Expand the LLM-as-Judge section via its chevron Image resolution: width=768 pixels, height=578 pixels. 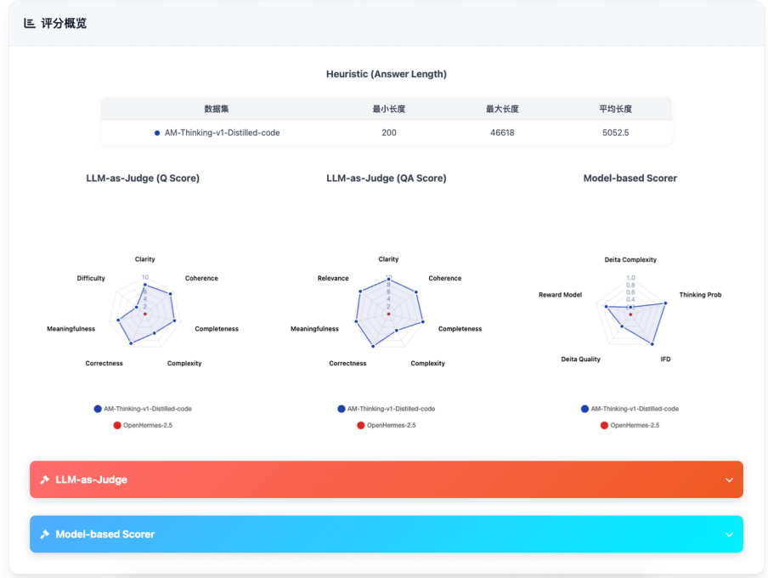coord(729,479)
